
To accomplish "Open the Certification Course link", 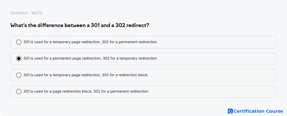I will (x=255, y=111).
